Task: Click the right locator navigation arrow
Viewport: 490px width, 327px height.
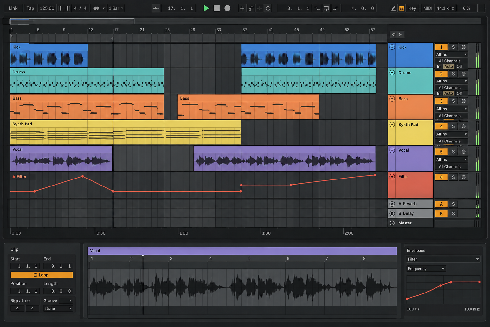Action: [x=400, y=34]
